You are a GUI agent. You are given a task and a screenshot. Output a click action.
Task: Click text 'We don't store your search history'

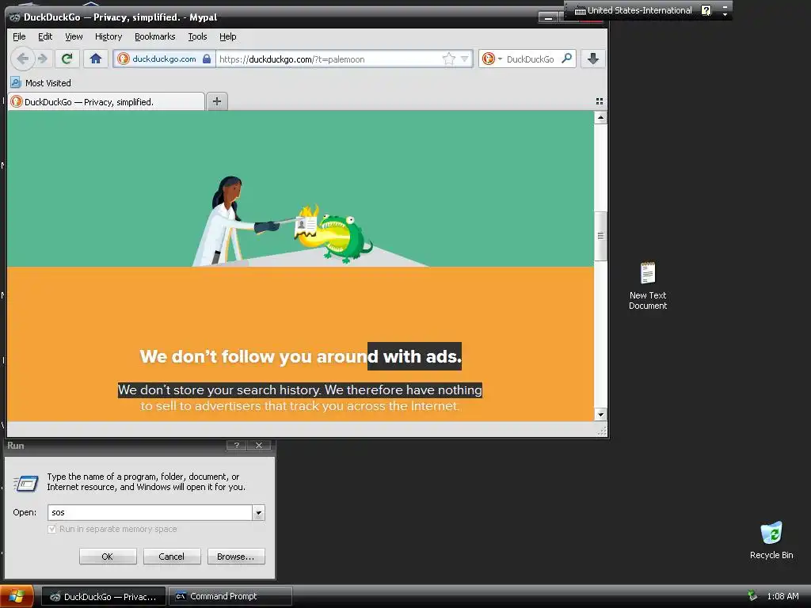pos(219,389)
